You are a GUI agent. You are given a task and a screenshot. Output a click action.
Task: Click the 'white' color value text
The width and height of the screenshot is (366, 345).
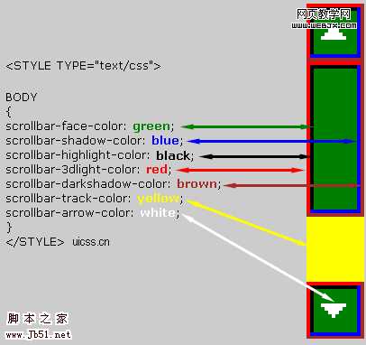pos(158,213)
